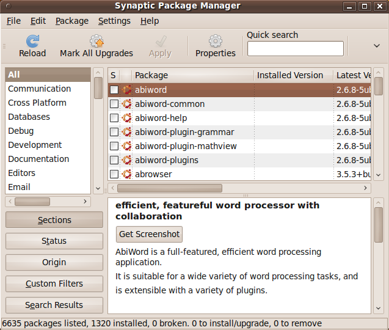389x330 pixels.
Task: Mark the abiword-plugins package checkbox
Action: point(114,160)
